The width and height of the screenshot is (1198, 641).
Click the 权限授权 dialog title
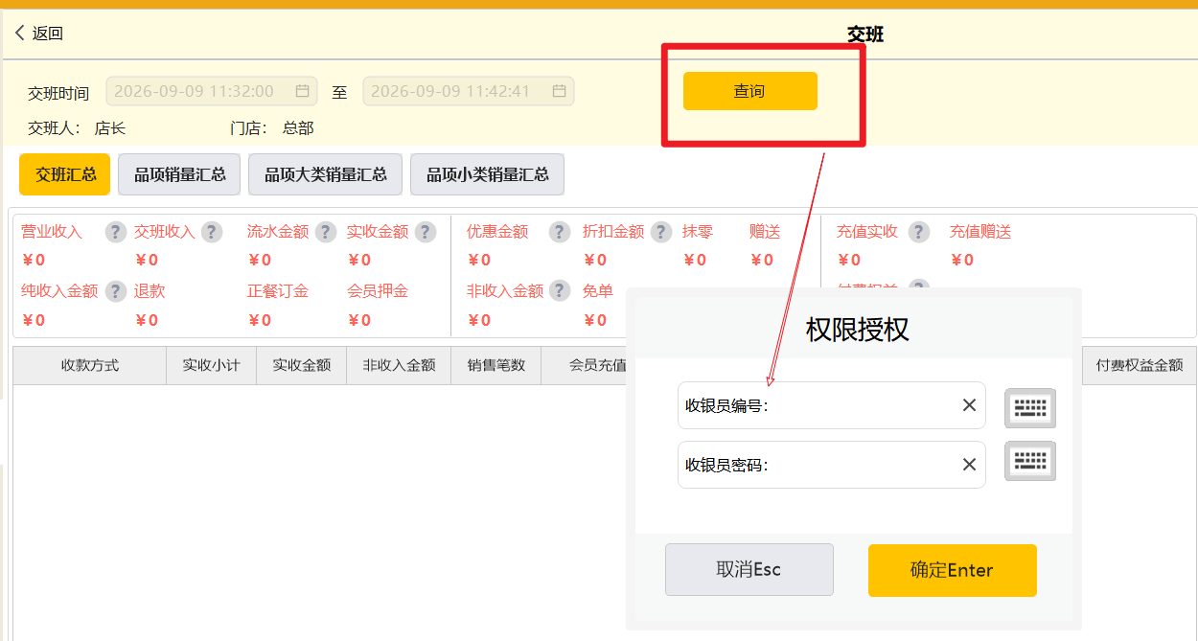[858, 330]
